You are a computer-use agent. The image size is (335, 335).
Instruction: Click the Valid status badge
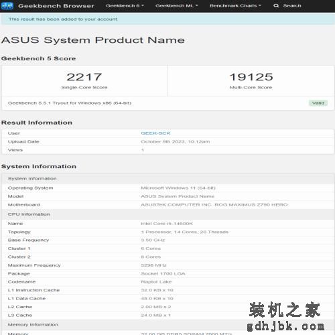(x=318, y=103)
